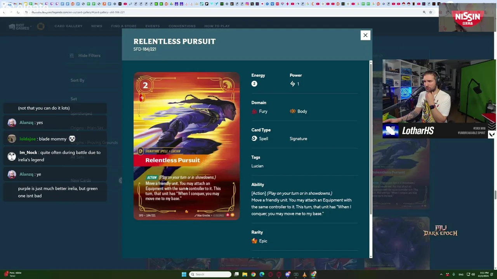This screenshot has width=497, height=279.
Task: Click the Body domain icon
Action: click(x=292, y=111)
